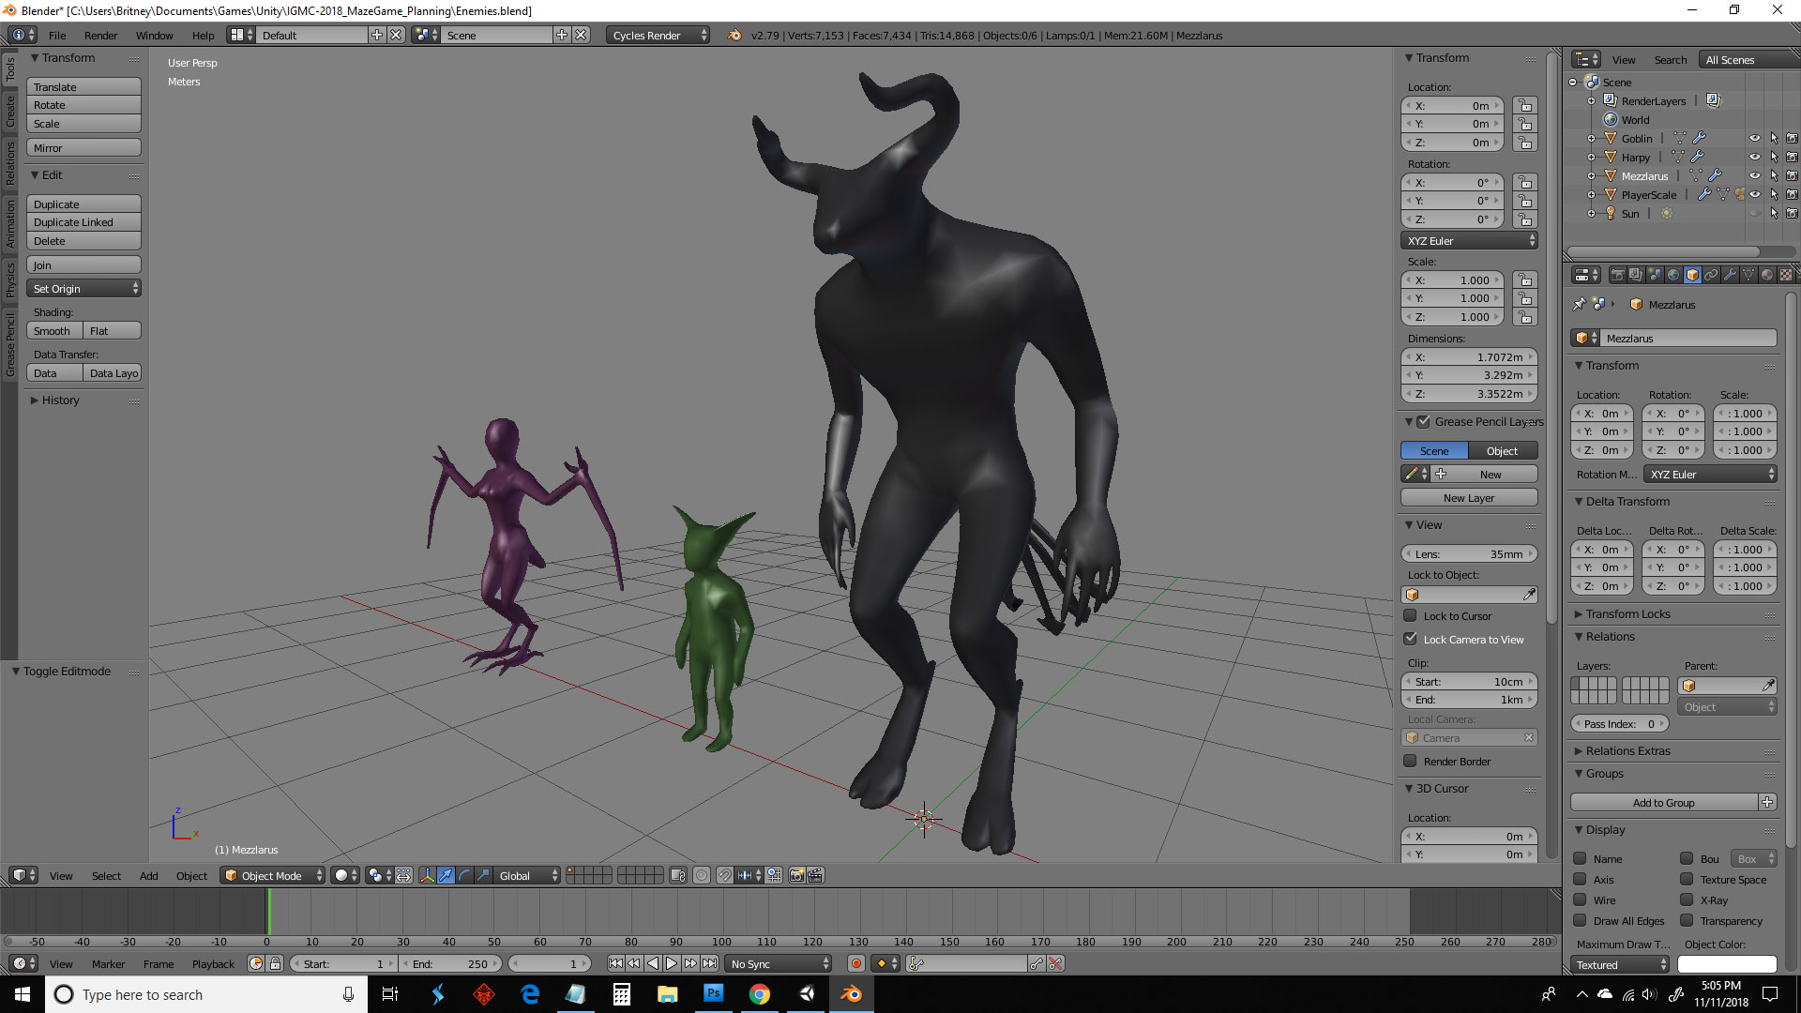Viewport: 1801px width, 1013px height.
Task: Open the Global orientation dropdown
Action: [527, 875]
